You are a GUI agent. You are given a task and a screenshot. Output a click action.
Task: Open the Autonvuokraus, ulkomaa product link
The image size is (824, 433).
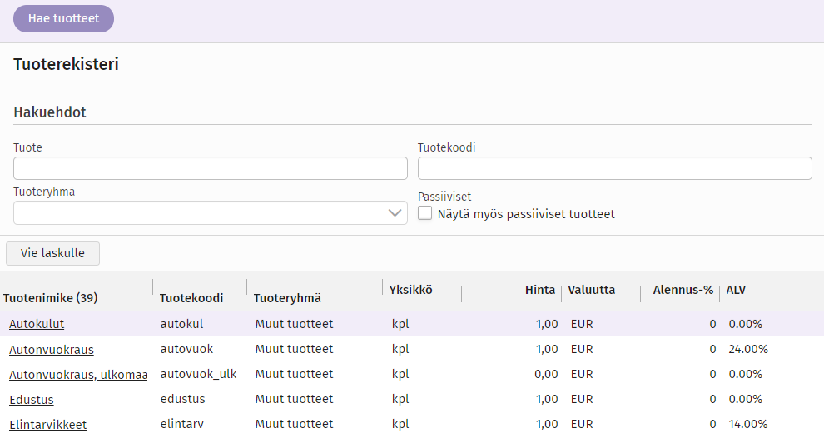[78, 375]
